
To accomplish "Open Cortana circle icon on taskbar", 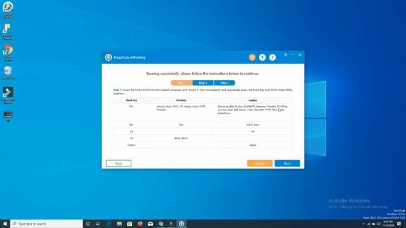I will [88, 224].
